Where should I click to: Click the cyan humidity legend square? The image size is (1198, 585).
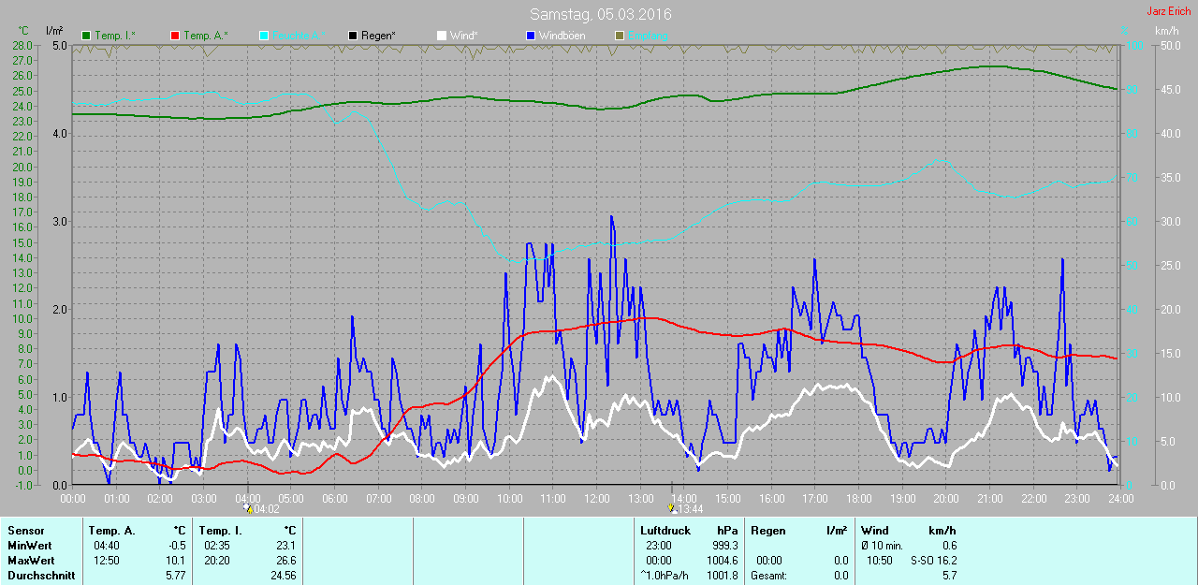[264, 36]
